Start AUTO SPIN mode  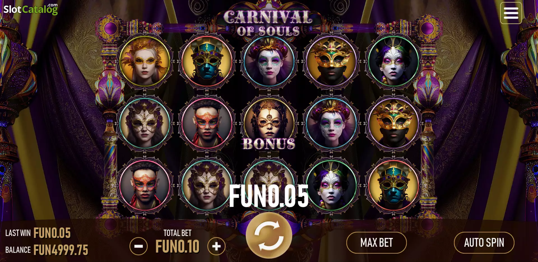pyautogui.click(x=484, y=242)
